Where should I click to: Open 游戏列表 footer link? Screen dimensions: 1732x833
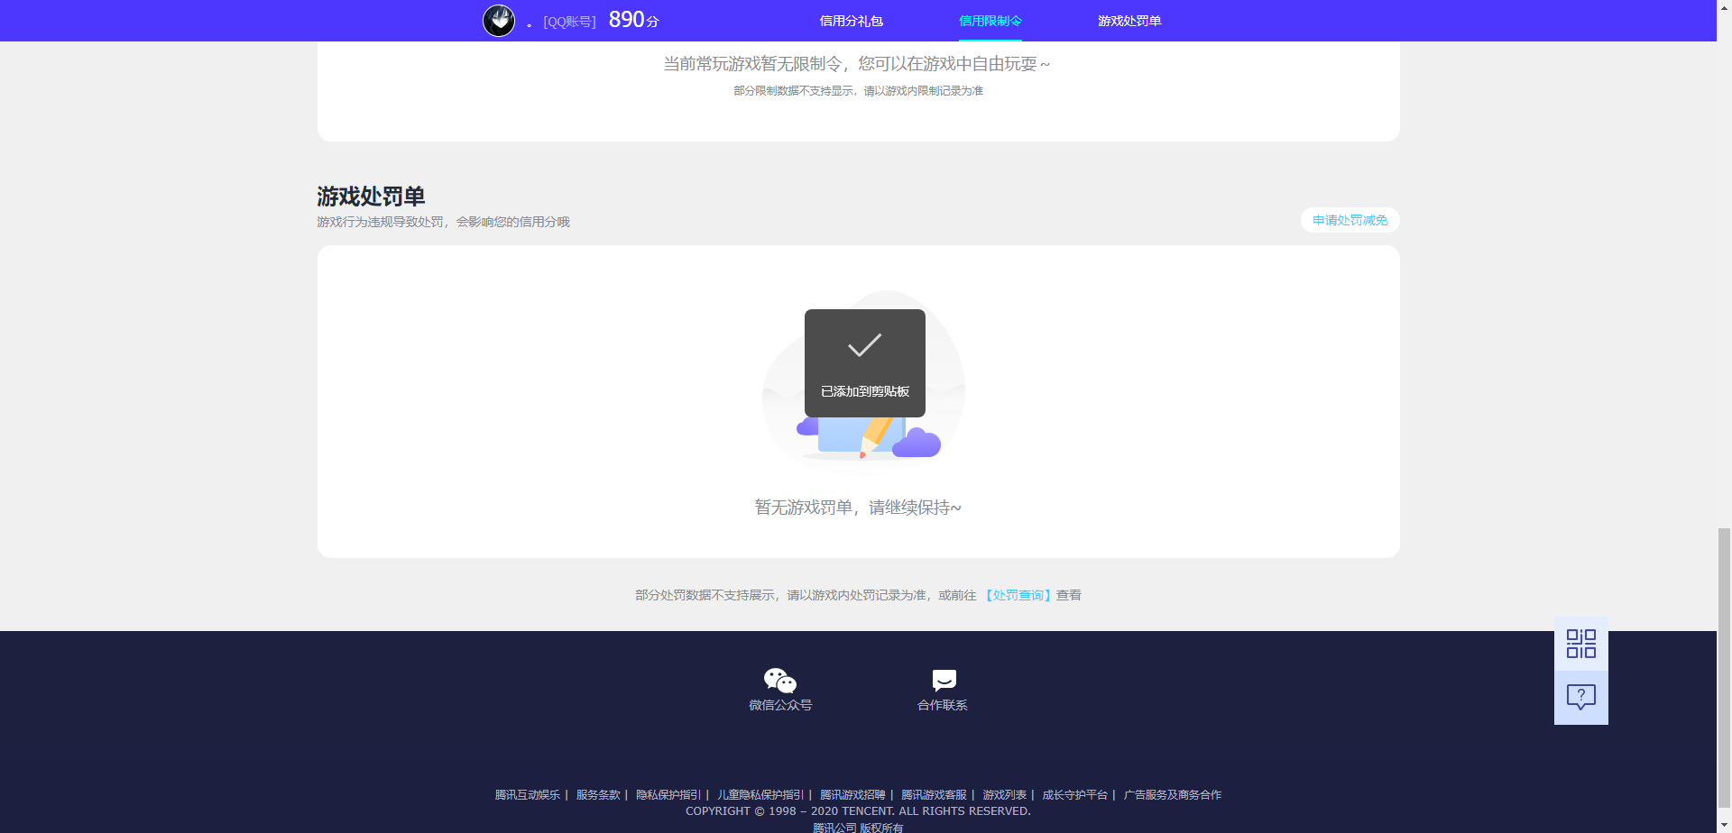pos(1004,794)
